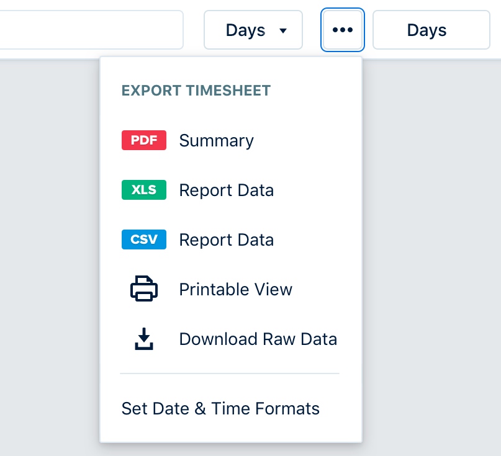This screenshot has width=501, height=456.
Task: Open Printable View from the menu
Action: 235,288
